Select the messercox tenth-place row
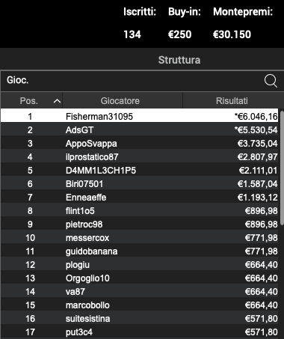 click(140, 237)
